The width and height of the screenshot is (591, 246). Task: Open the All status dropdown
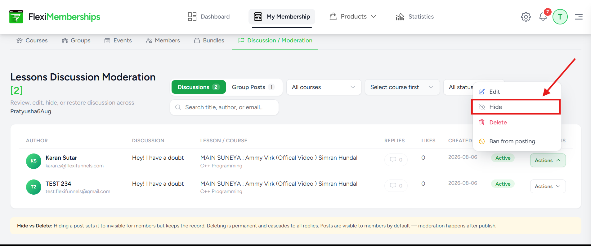(x=458, y=87)
